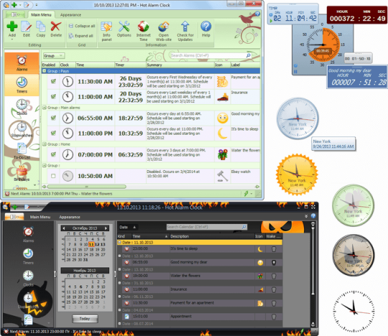Select Stopwatches in the light window sidebar
This screenshot has width=388, height=336.
pyautogui.click(x=22, y=129)
